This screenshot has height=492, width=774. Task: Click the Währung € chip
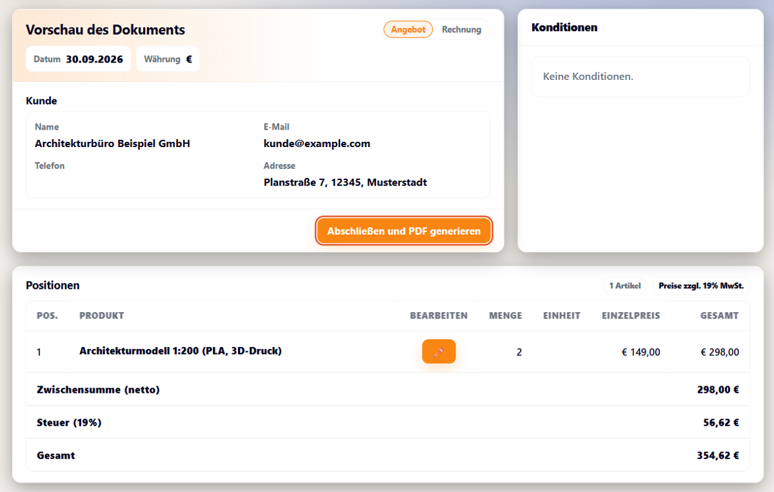tap(168, 59)
